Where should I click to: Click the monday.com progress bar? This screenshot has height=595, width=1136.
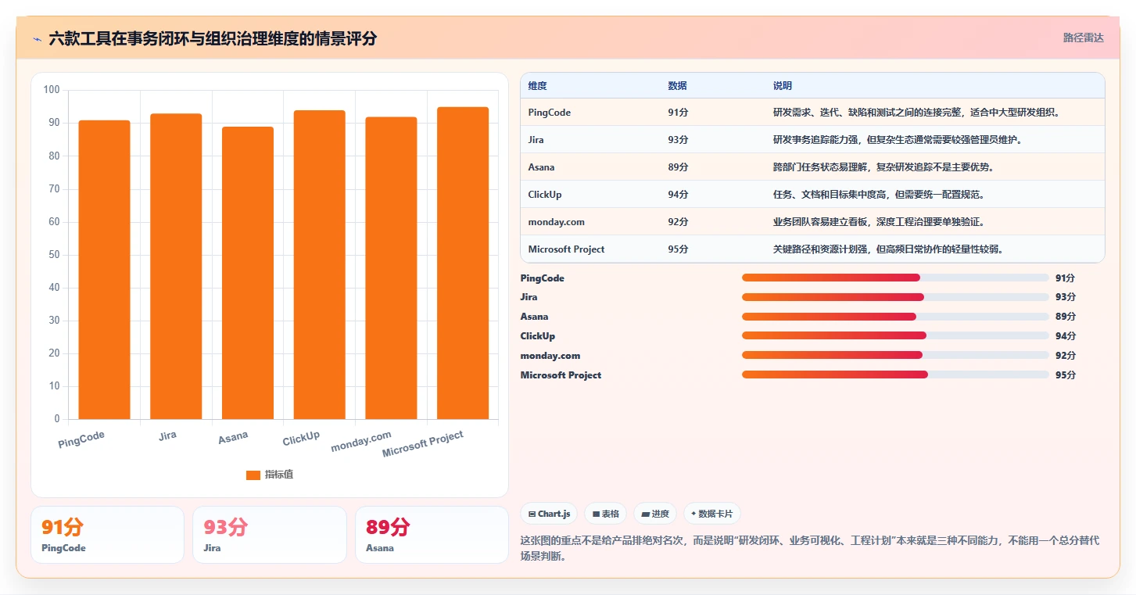coord(895,355)
